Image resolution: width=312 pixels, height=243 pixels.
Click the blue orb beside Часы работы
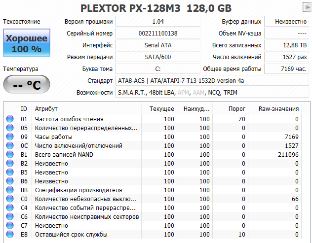(9, 137)
